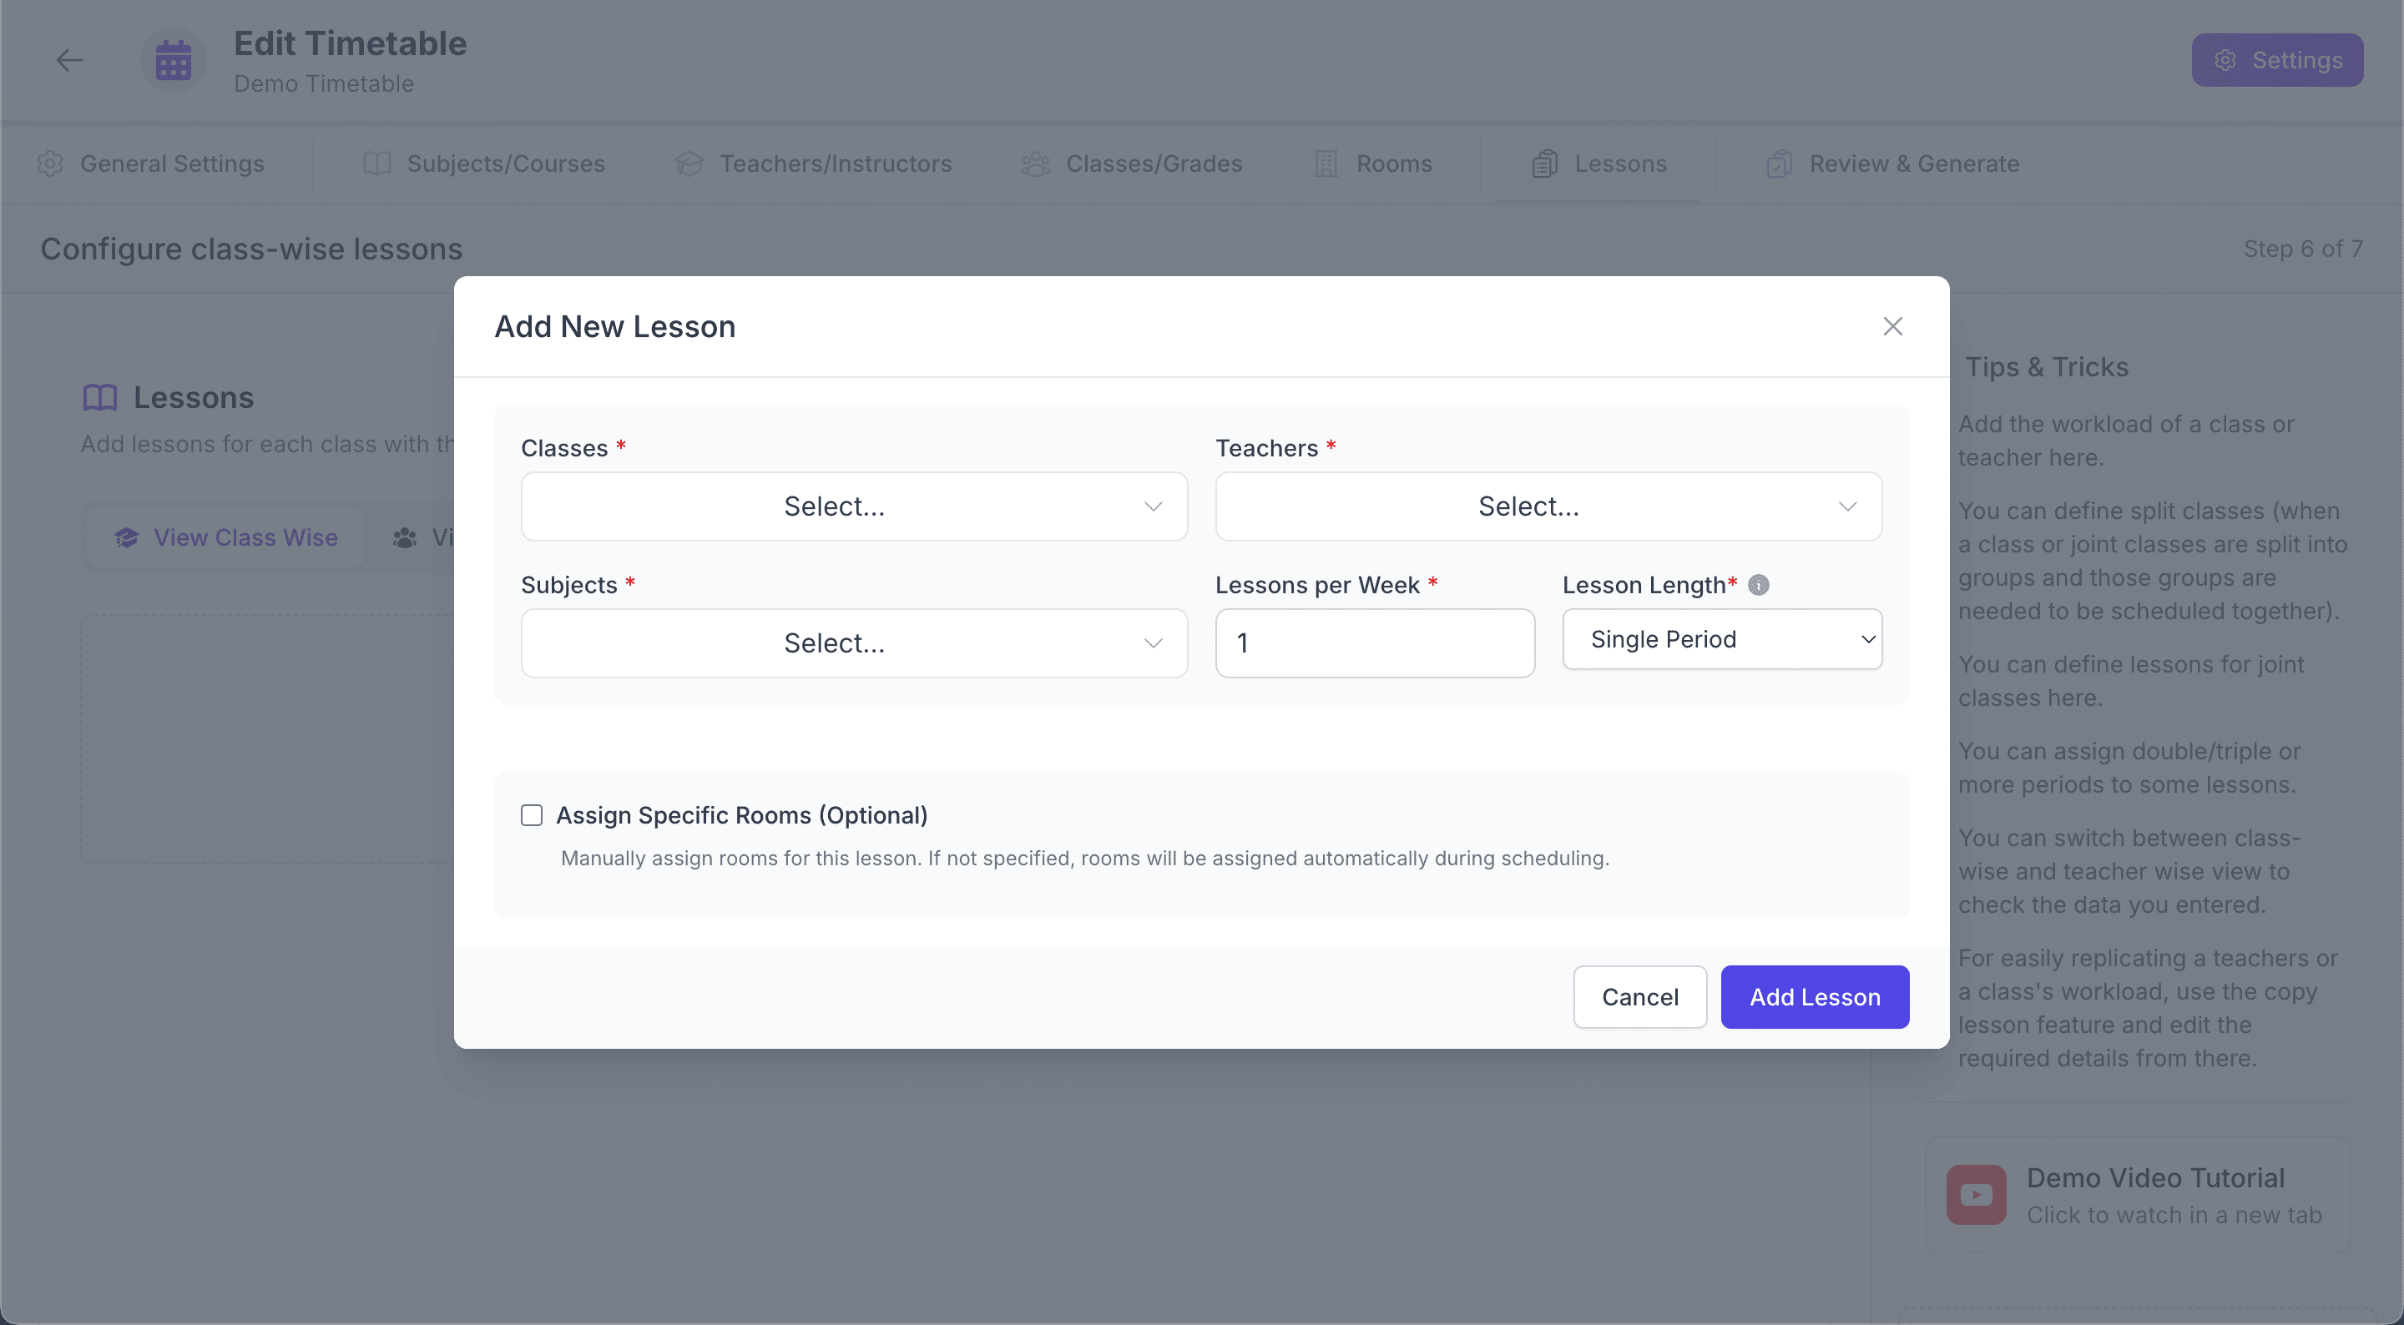Click the View Class Wise cap icon
Screen dimensions: 2404x1325
pos(127,537)
